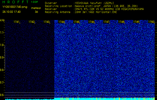Click the observer name YOSHIKAWA Yasufumi /JG2MLI
This screenshot has width=157, height=100.
tap(94, 3)
